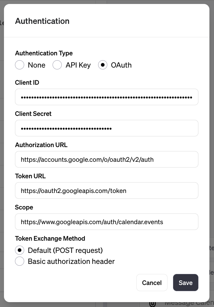Select the OAuth radio button

(103, 65)
